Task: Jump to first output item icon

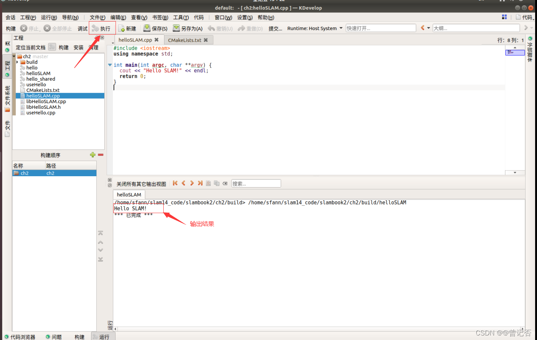Action: 175,183
